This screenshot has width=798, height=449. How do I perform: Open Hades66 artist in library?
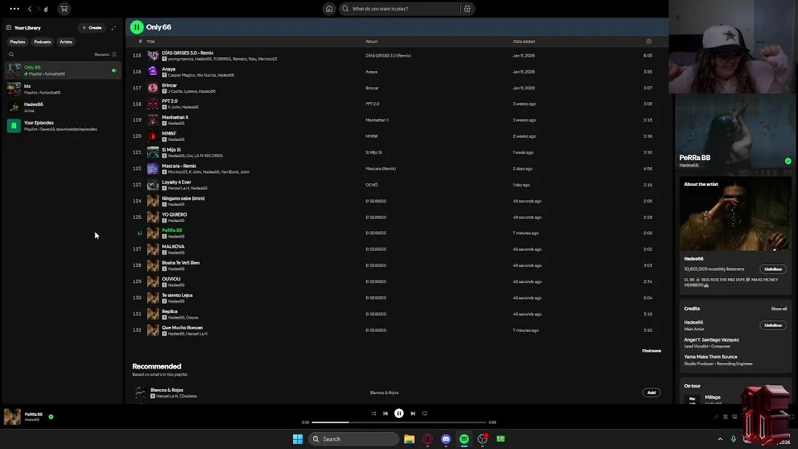tap(62, 107)
